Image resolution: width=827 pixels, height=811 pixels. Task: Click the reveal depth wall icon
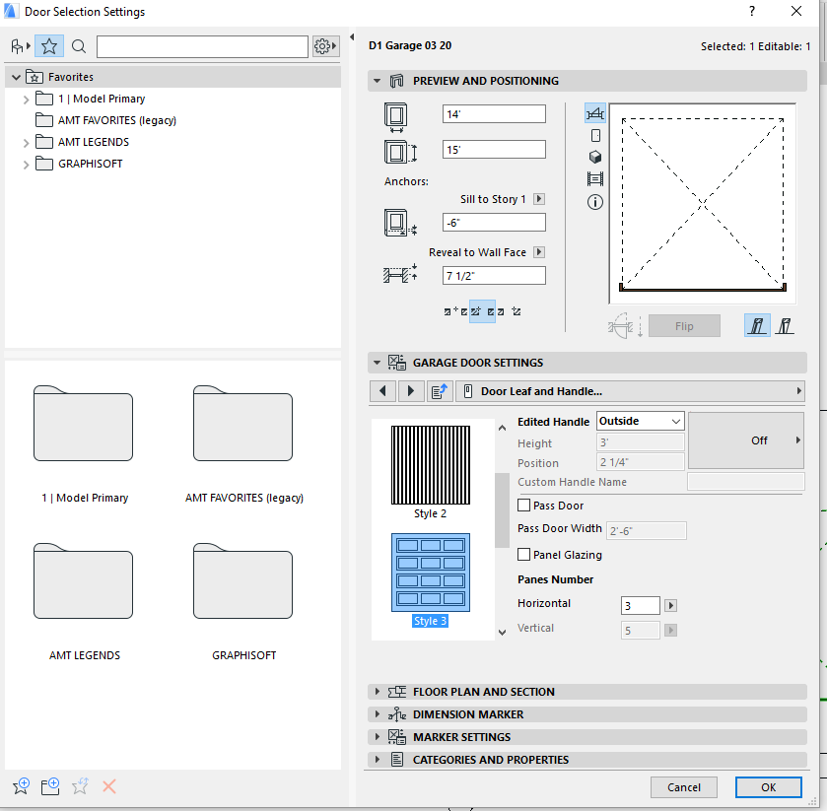click(x=400, y=274)
